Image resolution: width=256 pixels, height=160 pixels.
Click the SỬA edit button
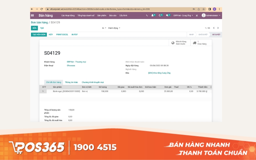35,28
